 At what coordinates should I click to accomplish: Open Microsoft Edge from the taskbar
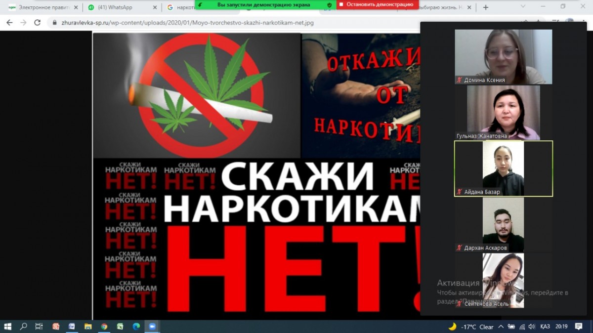click(136, 327)
